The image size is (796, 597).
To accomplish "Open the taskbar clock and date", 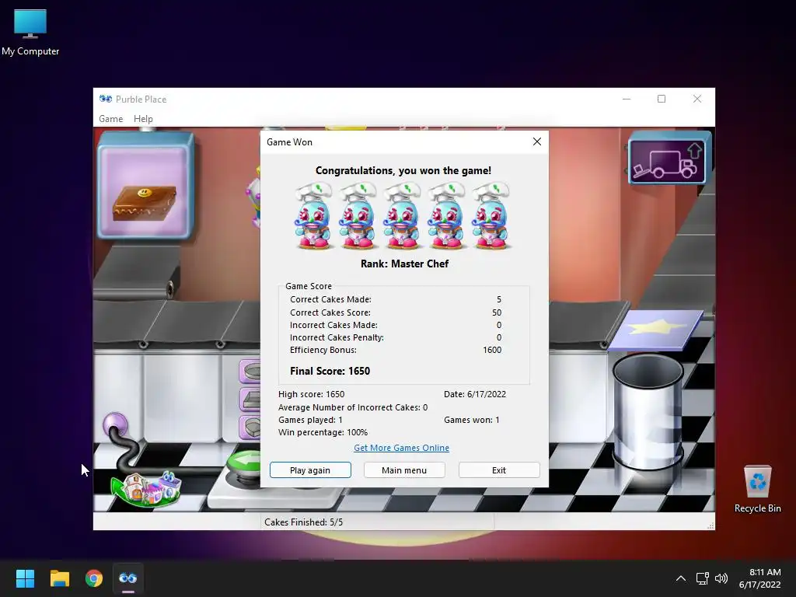I will 760,578.
